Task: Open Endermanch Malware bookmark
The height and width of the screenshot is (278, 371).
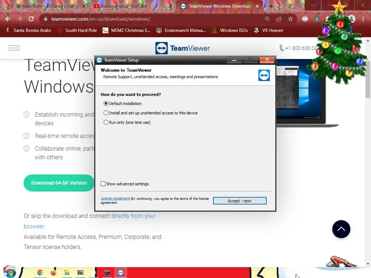Action: 181,30
